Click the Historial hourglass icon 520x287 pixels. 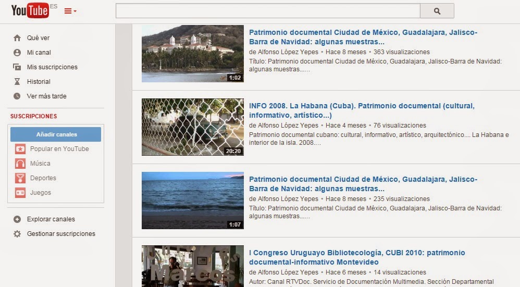pyautogui.click(x=17, y=82)
